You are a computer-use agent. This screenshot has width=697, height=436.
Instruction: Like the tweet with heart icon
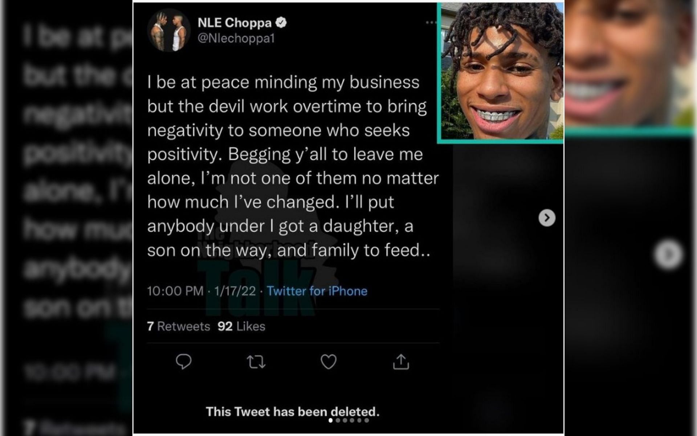click(329, 362)
